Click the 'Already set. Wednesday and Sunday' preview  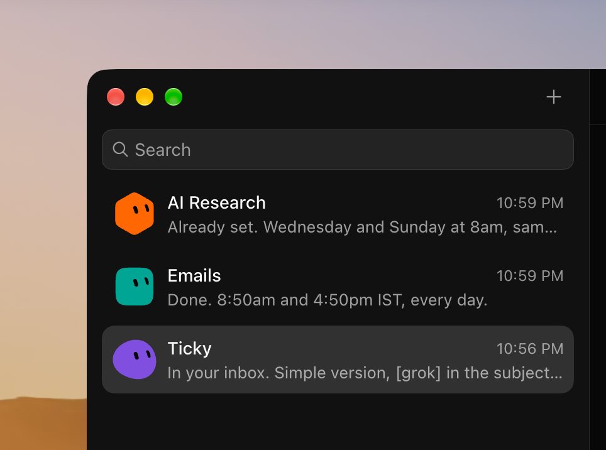click(363, 227)
